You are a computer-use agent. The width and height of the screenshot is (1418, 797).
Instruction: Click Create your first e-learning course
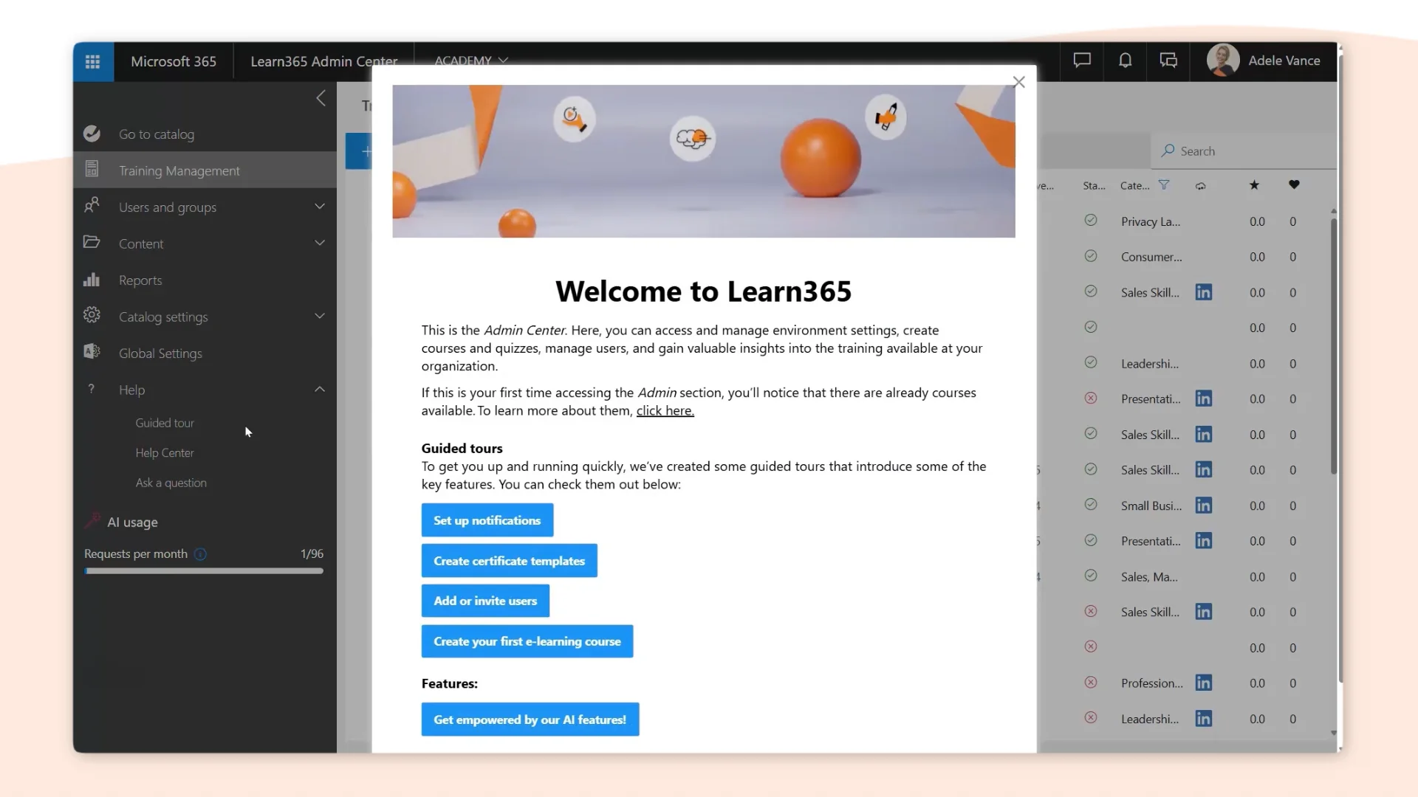(527, 641)
